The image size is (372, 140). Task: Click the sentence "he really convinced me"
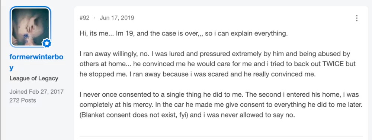[x=280, y=74]
